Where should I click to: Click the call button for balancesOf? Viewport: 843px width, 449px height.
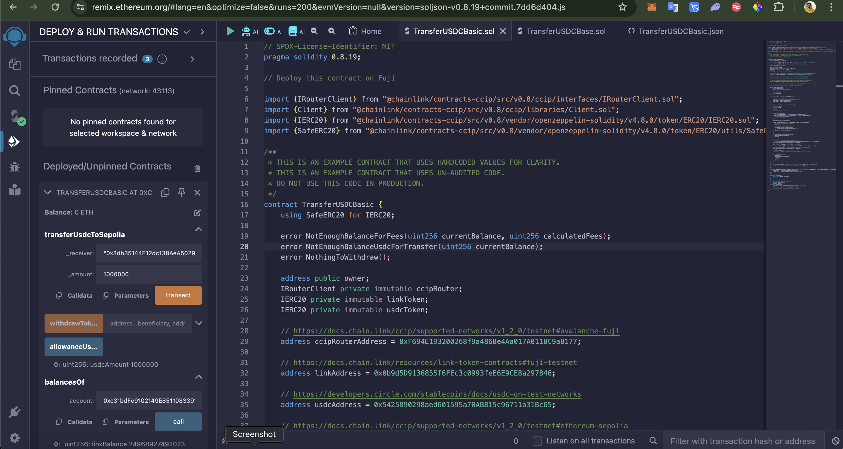point(179,421)
